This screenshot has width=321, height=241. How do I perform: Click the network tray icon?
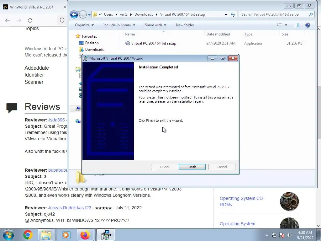click(x=274, y=235)
